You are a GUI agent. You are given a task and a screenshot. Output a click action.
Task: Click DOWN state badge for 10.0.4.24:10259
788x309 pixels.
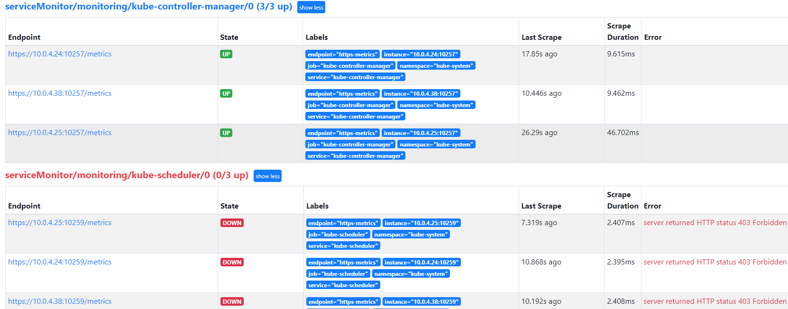(232, 262)
